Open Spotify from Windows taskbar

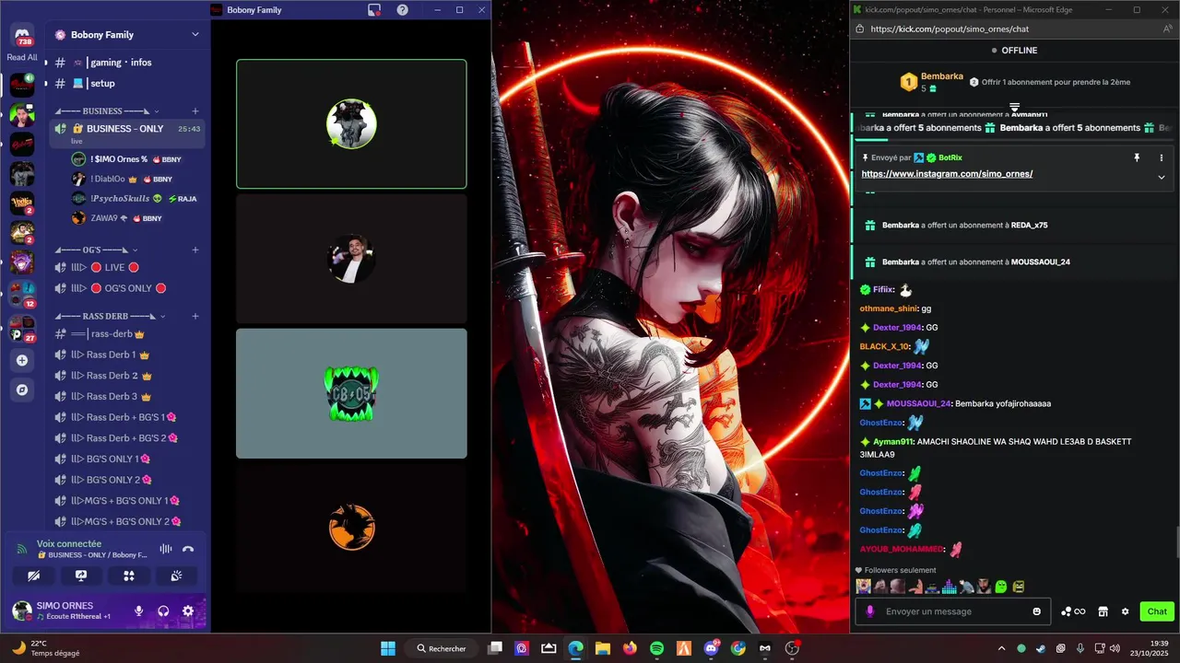pyautogui.click(x=656, y=648)
